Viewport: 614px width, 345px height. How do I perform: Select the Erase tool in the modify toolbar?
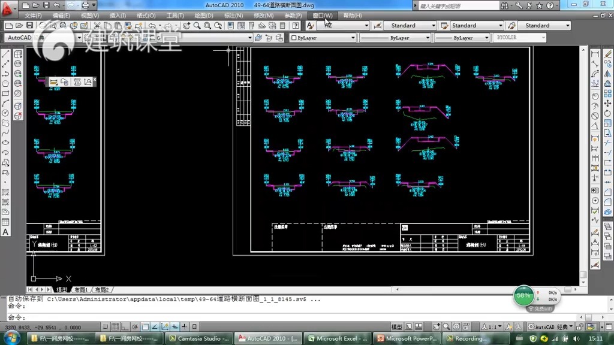(608, 54)
